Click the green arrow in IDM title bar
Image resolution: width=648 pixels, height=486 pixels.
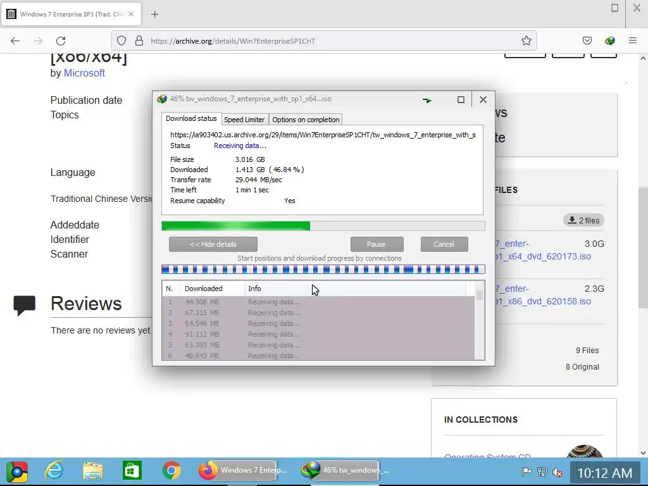[x=427, y=100]
